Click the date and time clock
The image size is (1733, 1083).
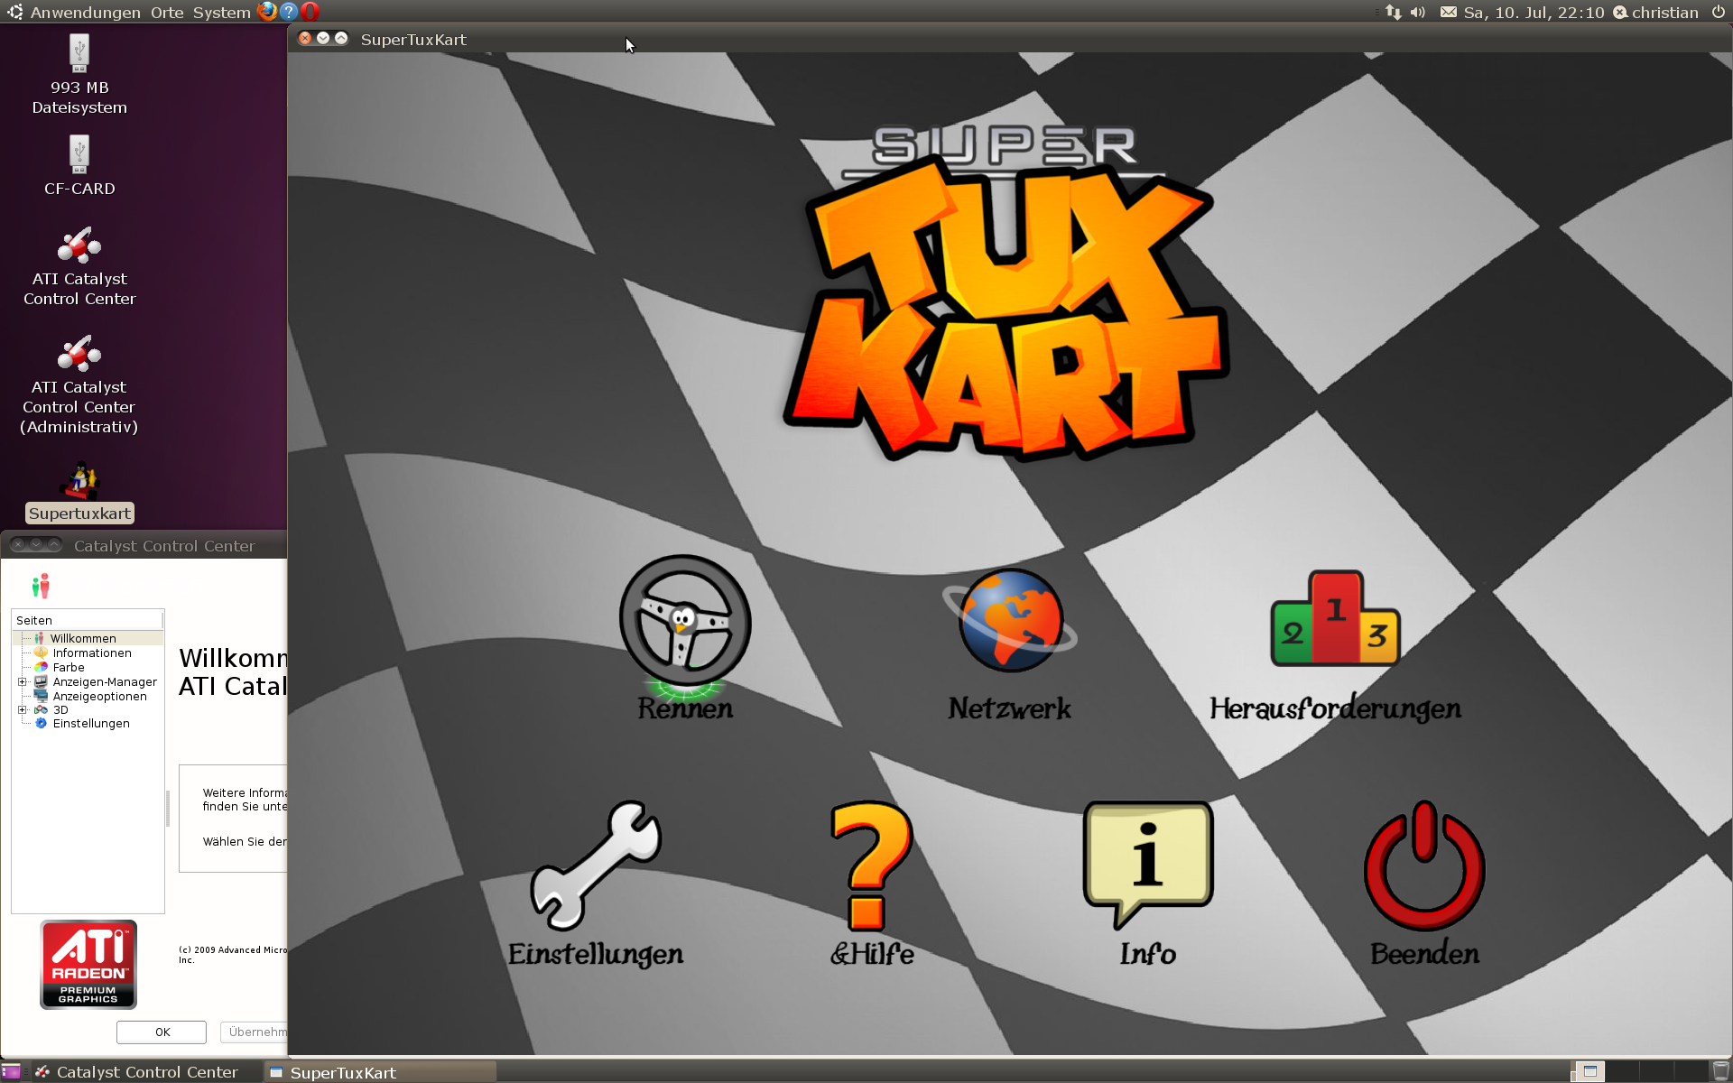click(1534, 13)
